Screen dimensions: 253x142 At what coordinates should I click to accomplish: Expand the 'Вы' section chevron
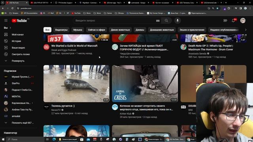[x=10, y=28]
